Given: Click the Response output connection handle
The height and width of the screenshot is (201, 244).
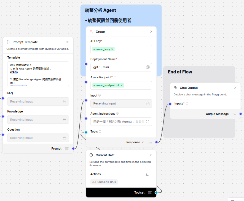Looking at the screenshot, I should [x=156, y=142].
